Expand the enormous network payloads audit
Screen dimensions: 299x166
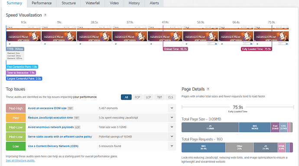(172, 127)
